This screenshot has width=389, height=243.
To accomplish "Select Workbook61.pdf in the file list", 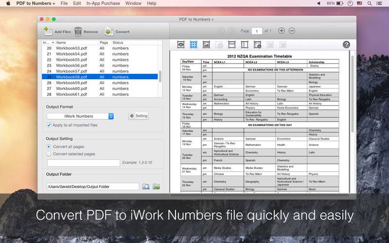I will pos(100,94).
